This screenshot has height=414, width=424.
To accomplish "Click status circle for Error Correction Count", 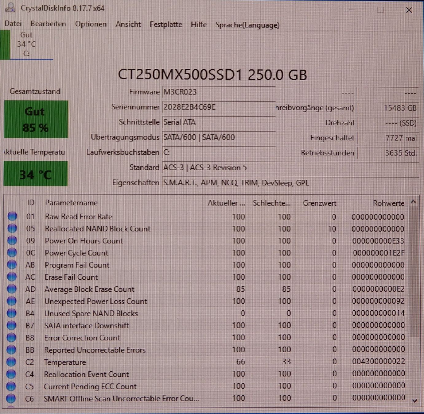I will pyautogui.click(x=11, y=337).
